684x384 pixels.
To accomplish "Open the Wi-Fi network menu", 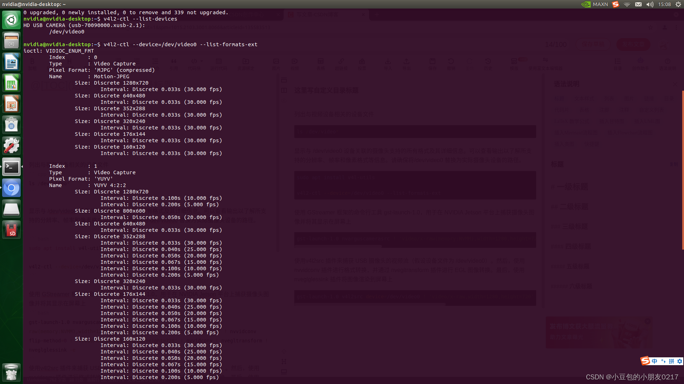I will [627, 4].
